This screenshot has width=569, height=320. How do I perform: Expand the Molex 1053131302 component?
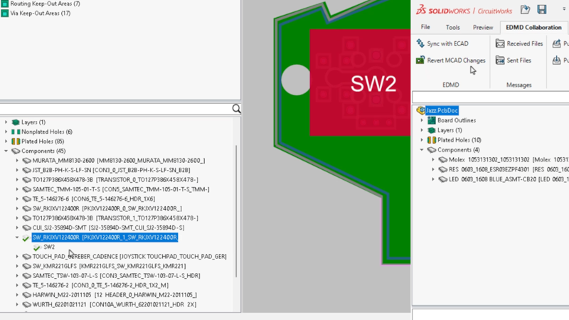tap(433, 159)
